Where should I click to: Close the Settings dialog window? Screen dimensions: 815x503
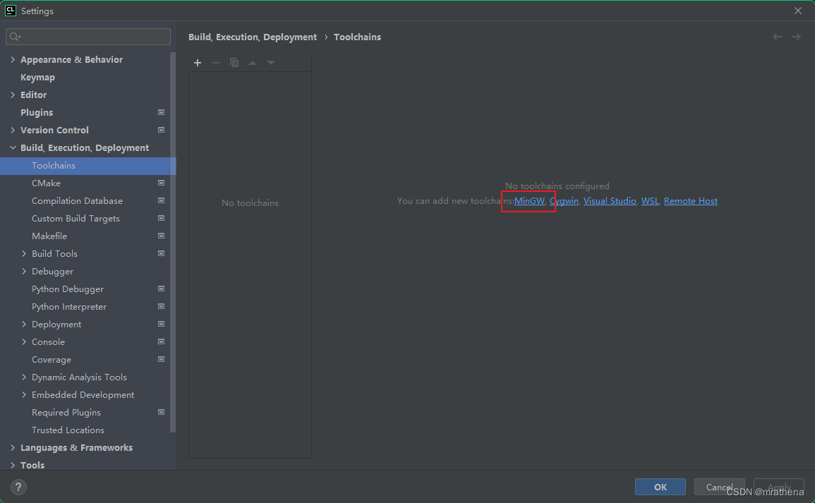798,11
